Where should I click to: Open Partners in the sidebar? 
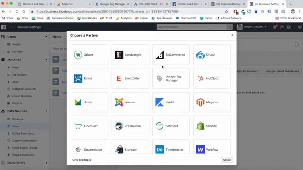click(x=17, y=51)
